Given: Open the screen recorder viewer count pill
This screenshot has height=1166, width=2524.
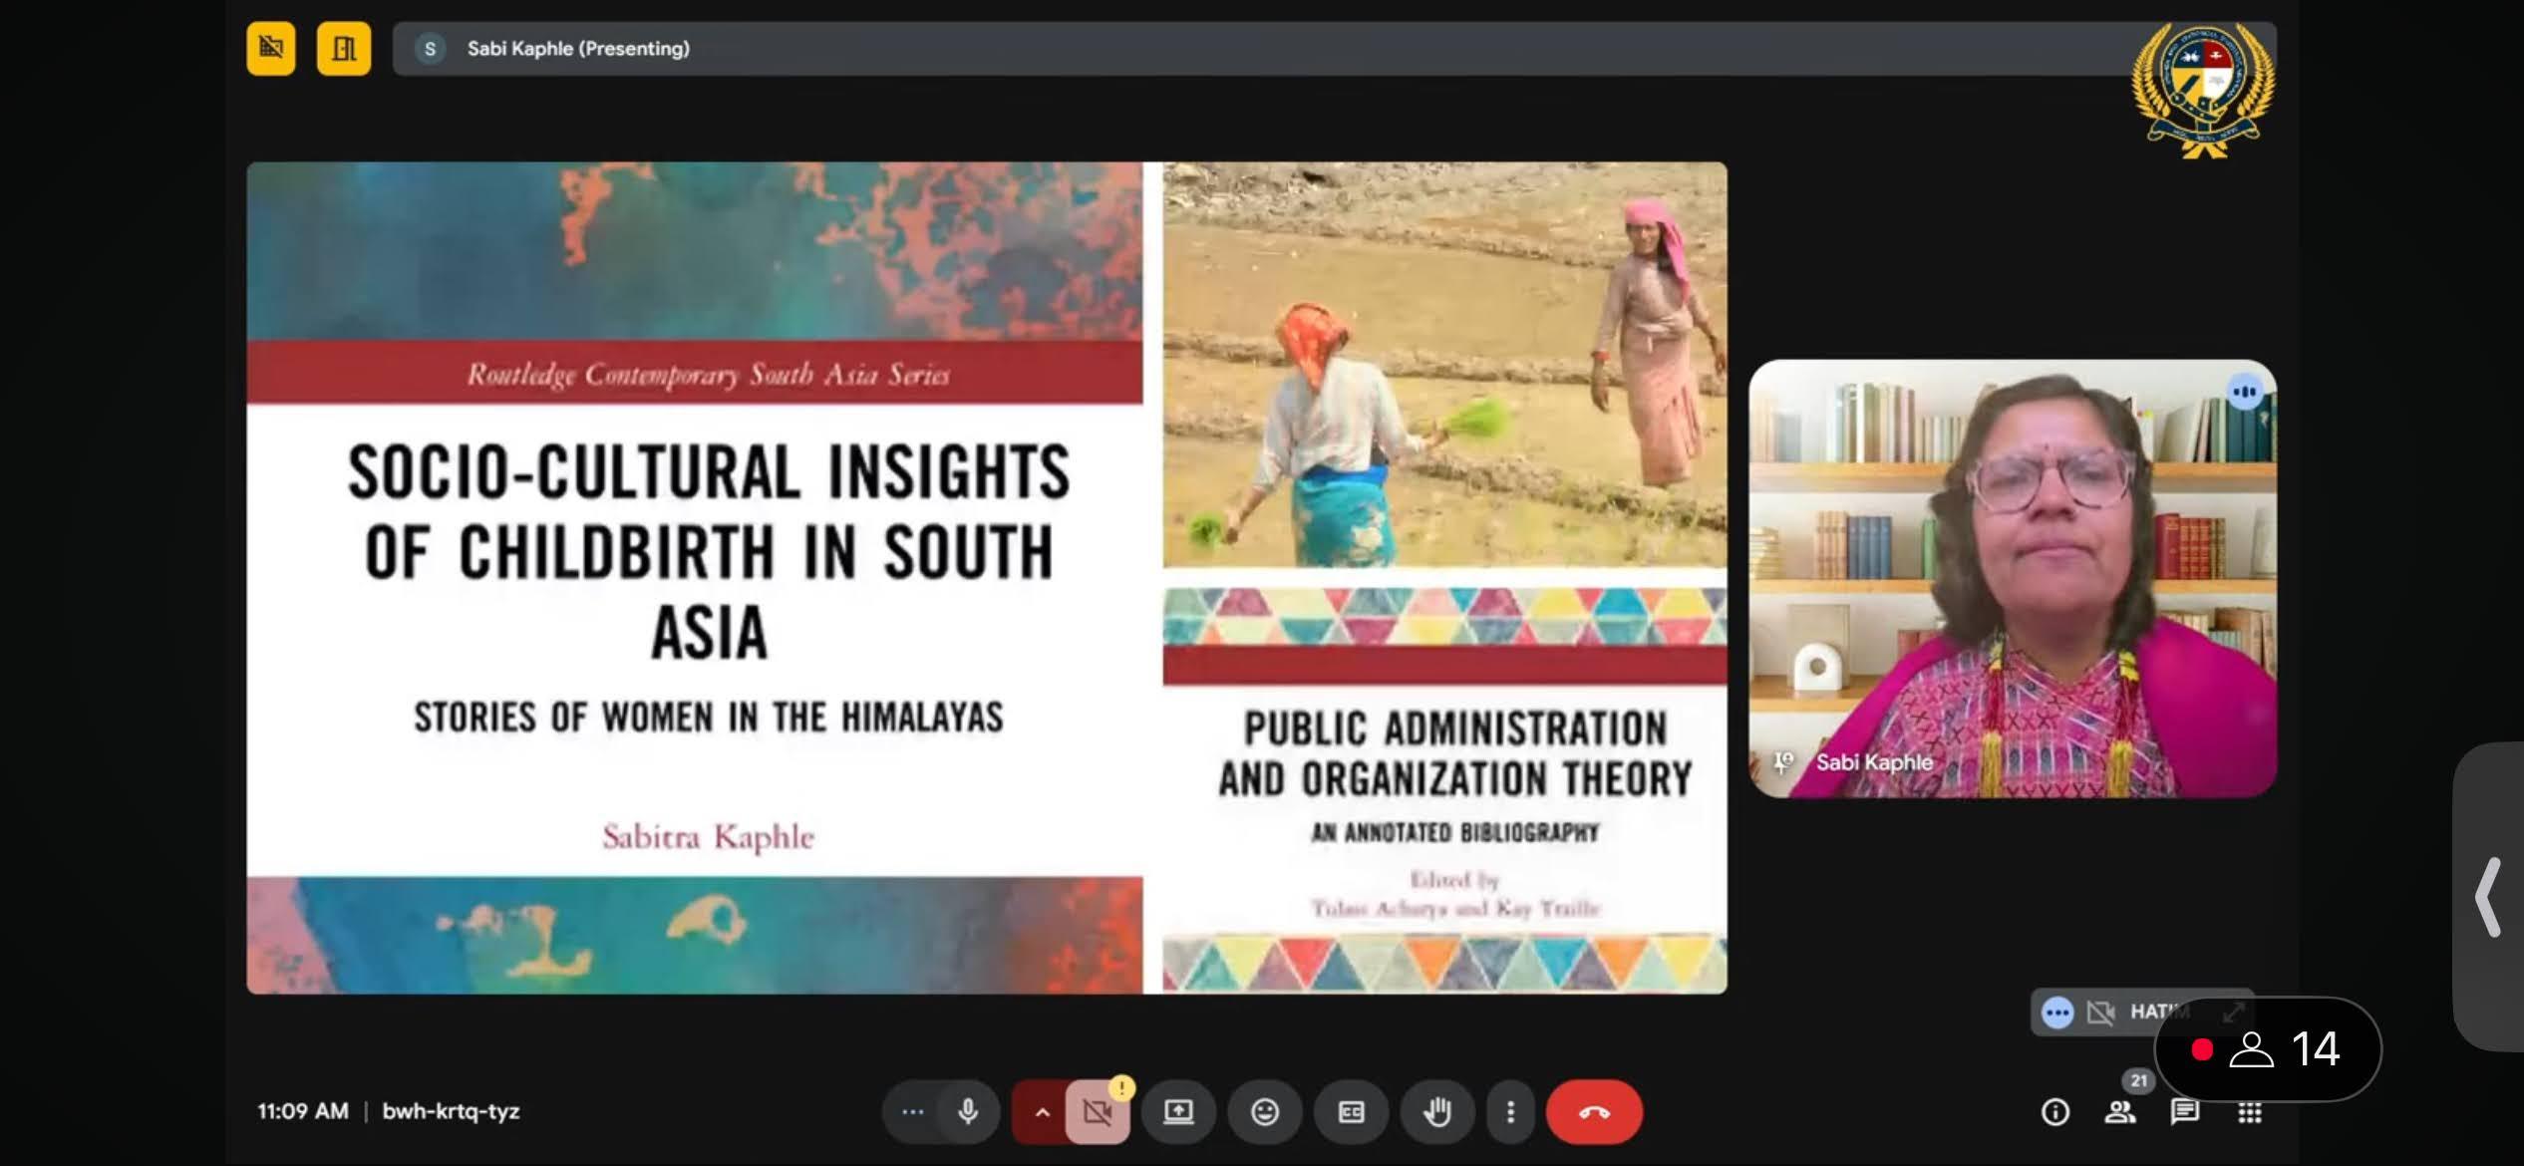Looking at the screenshot, I should [x=2267, y=1049].
